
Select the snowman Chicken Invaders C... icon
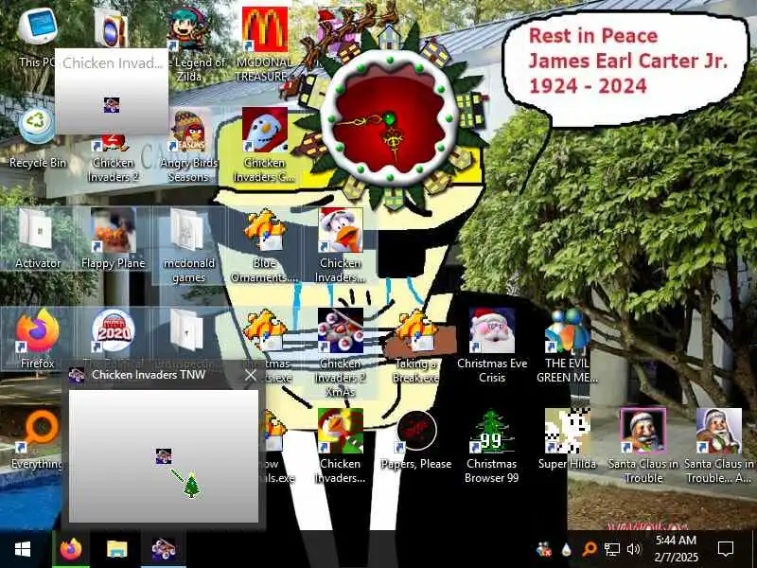coord(264,144)
